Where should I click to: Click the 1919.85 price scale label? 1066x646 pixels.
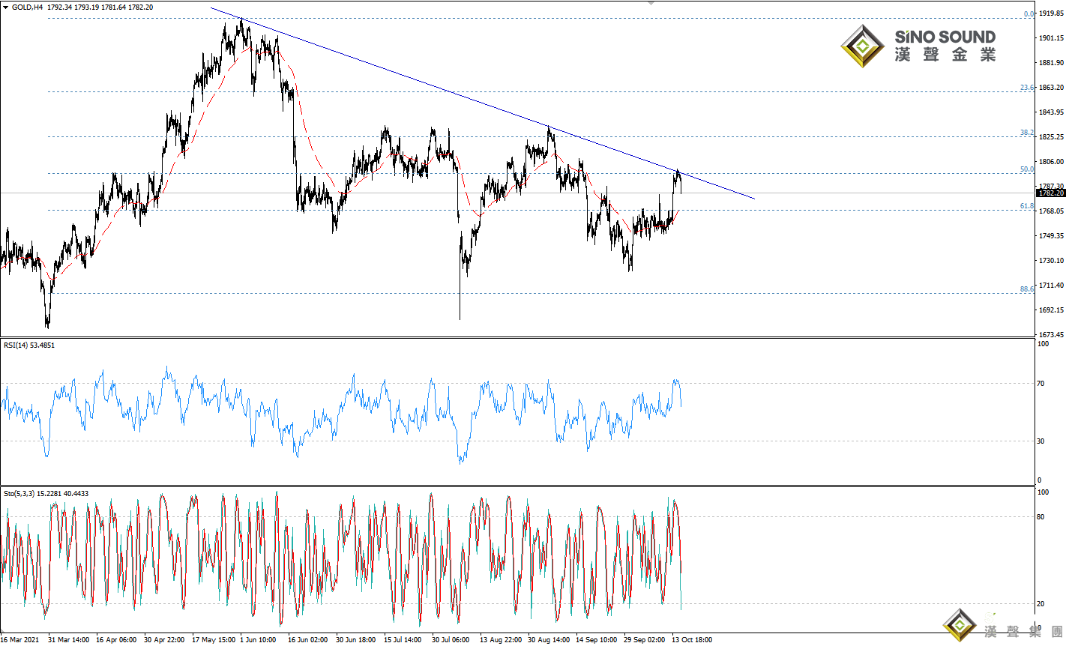tap(1051, 13)
